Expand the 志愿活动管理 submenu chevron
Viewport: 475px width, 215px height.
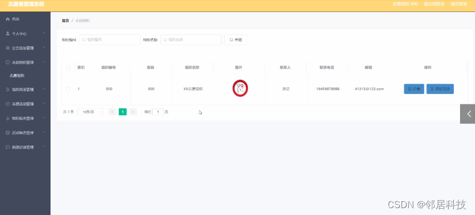[44, 103]
